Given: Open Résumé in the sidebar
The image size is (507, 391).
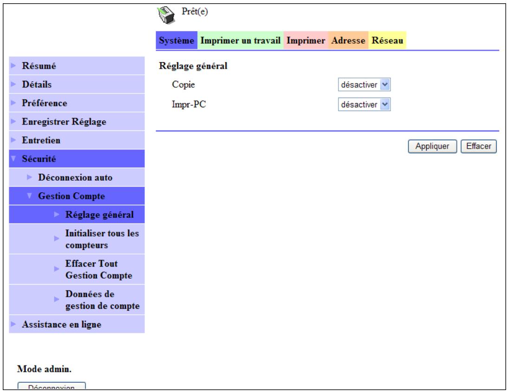Looking at the screenshot, I should pos(77,65).
